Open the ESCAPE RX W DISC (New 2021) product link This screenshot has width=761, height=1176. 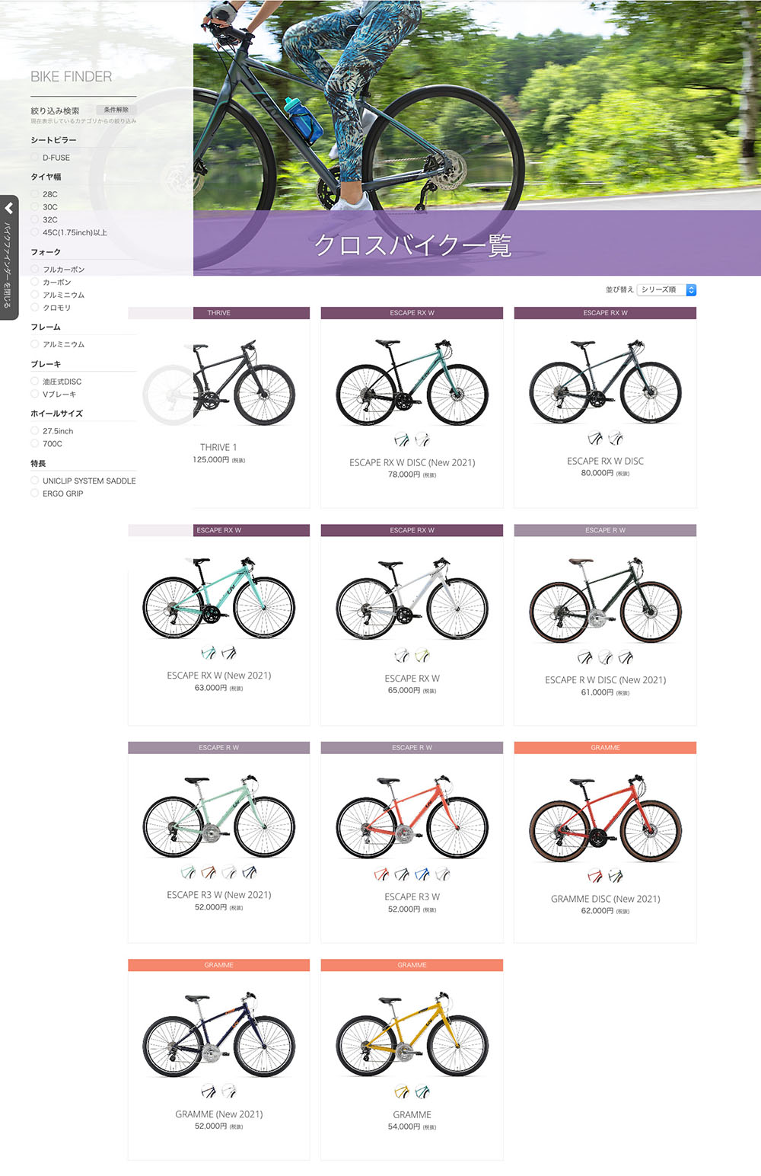pos(412,462)
